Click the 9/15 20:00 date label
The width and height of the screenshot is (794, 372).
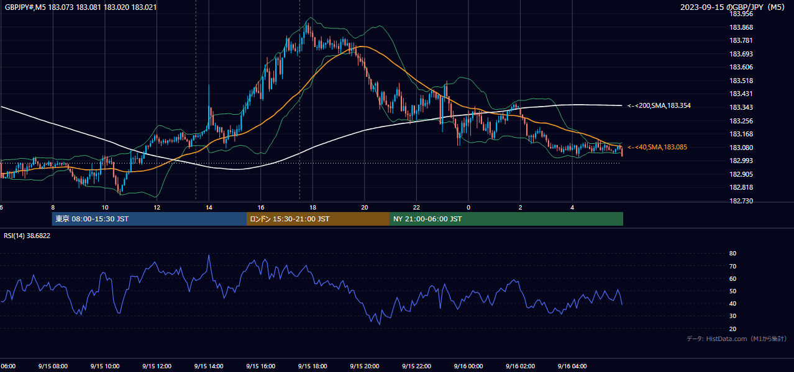click(365, 366)
